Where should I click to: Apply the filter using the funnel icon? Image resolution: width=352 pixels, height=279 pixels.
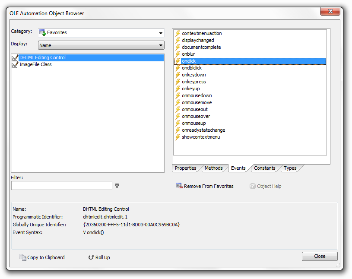click(117, 186)
